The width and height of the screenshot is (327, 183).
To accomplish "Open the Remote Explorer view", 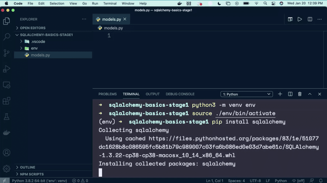I will 7,85.
